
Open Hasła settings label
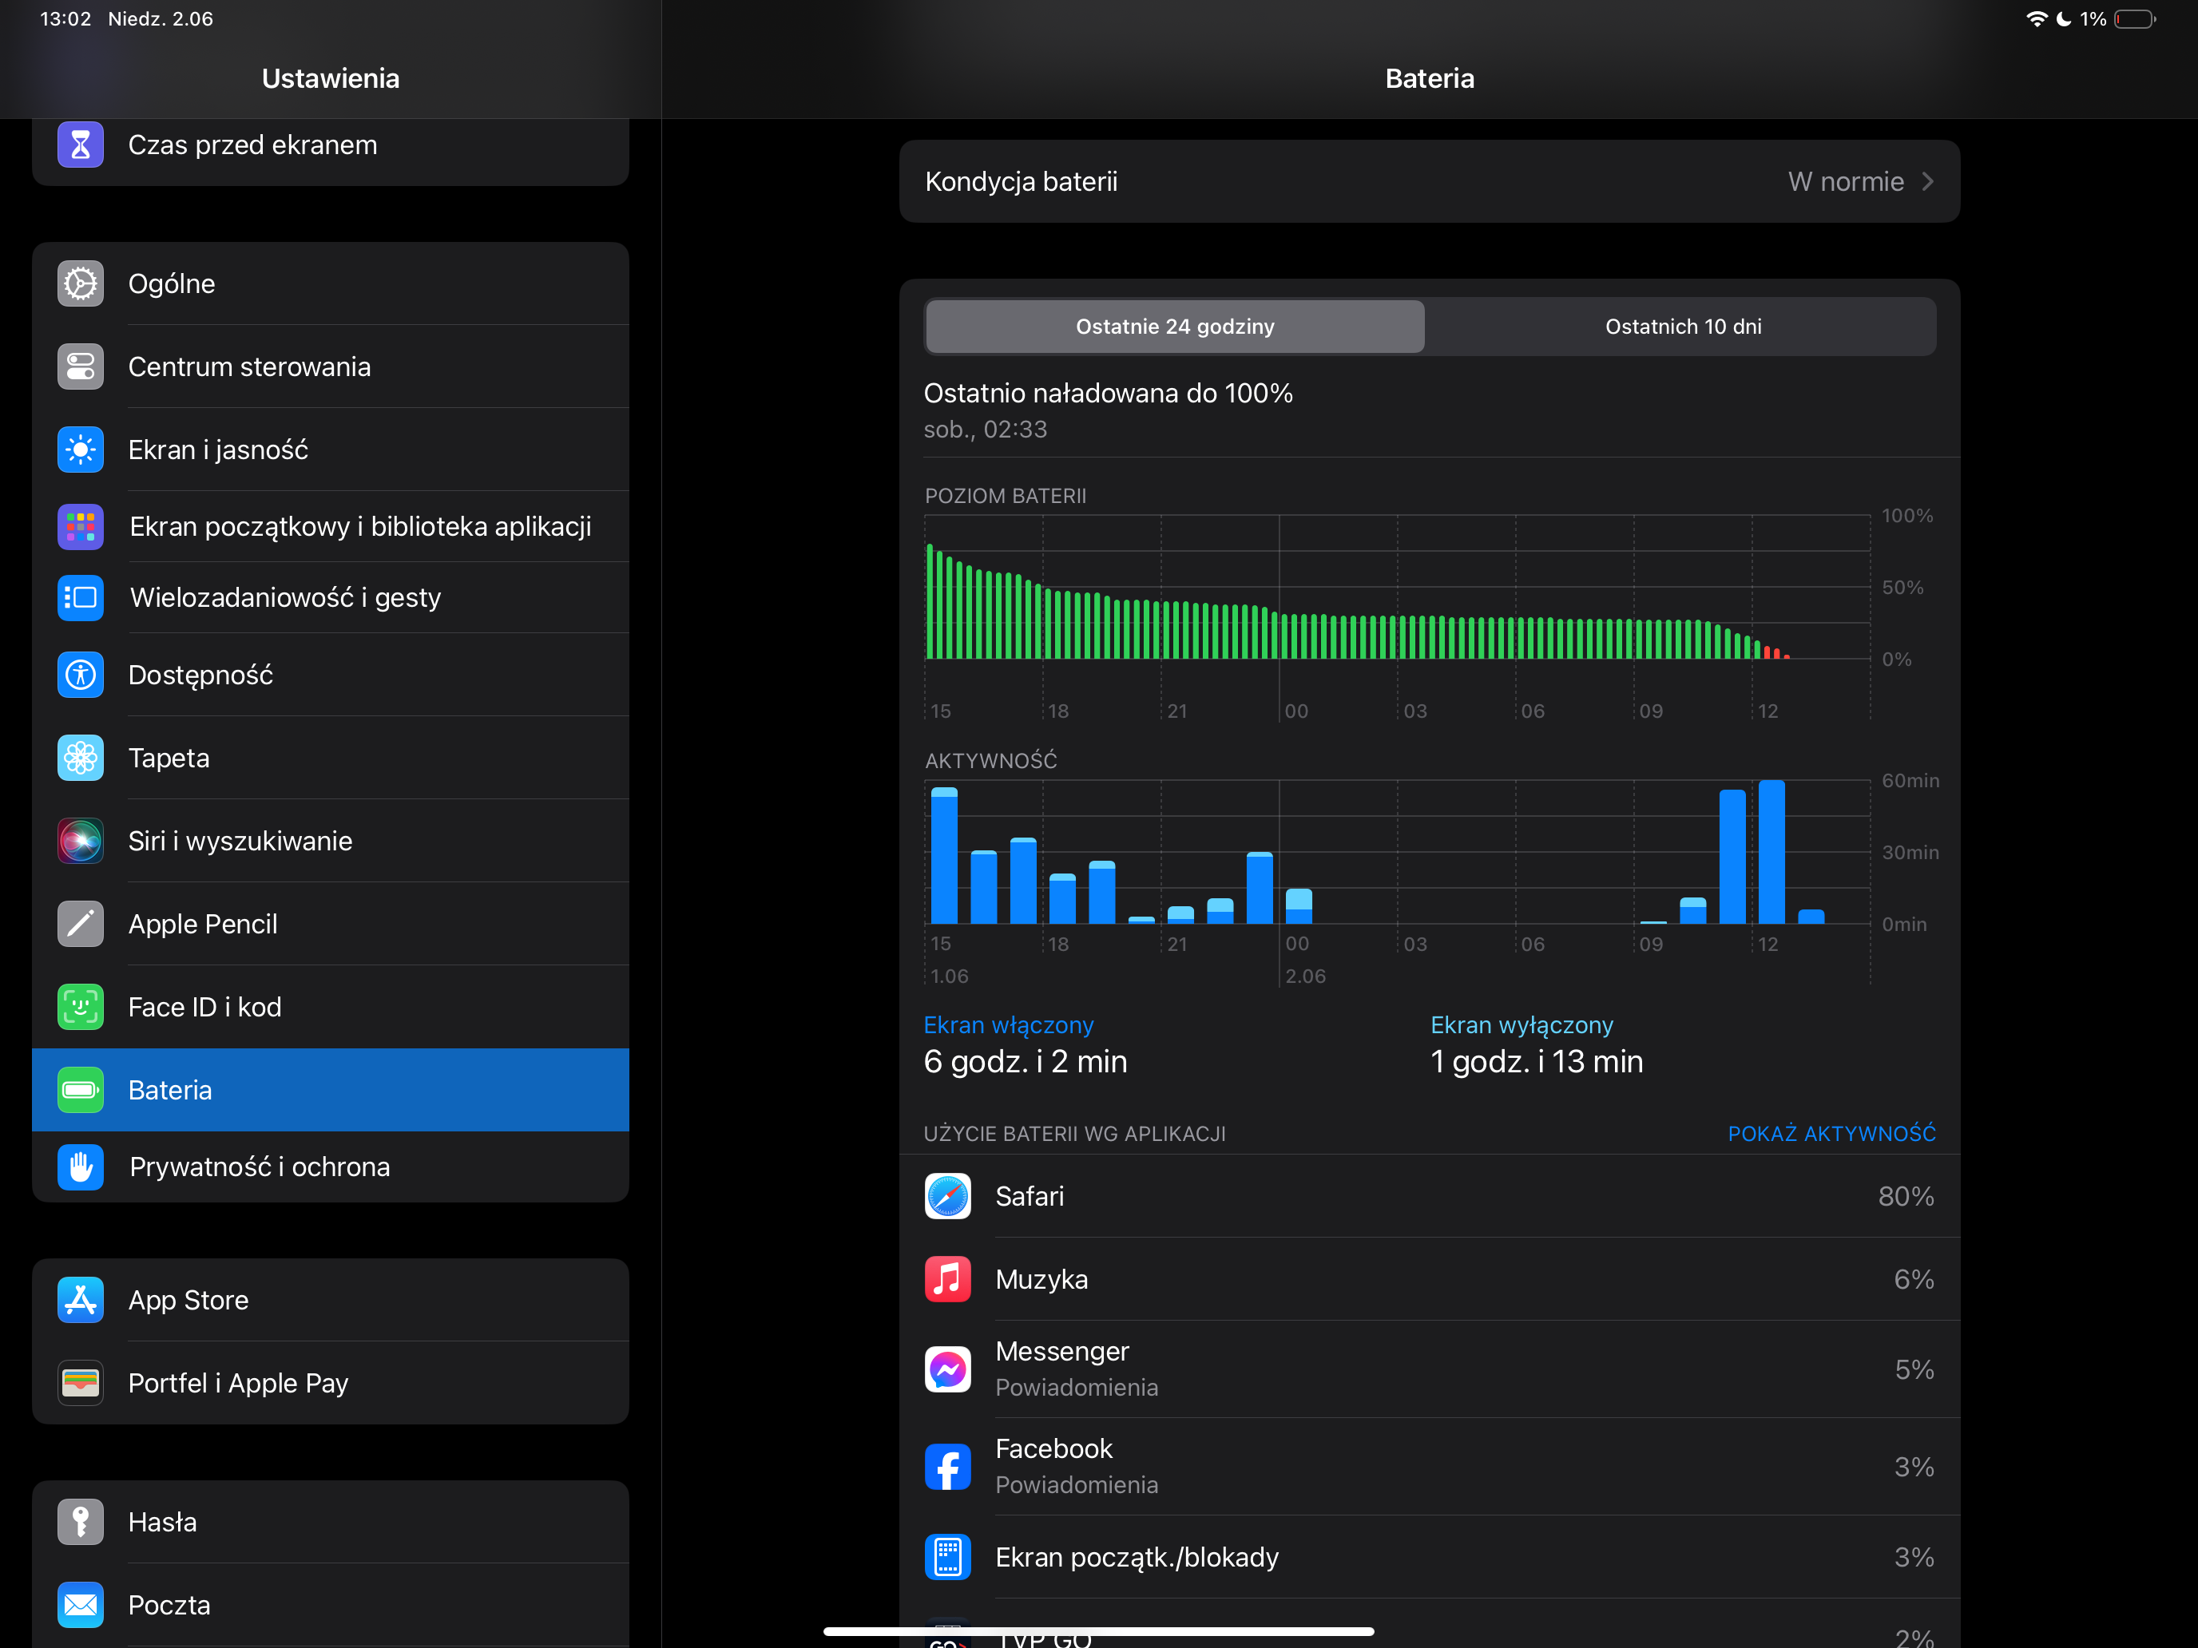162,1522
